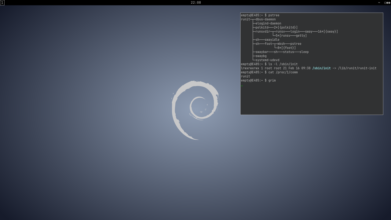Click the highlighted /sbin/init symlink name
This screenshot has width=391, height=220.
(321, 68)
